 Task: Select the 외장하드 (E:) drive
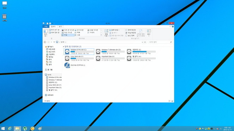click(x=141, y=51)
